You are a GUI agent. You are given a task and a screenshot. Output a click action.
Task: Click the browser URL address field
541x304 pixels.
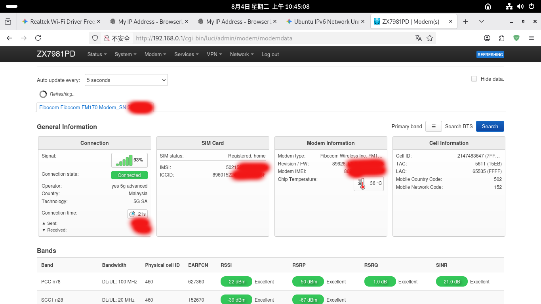tap(261, 38)
